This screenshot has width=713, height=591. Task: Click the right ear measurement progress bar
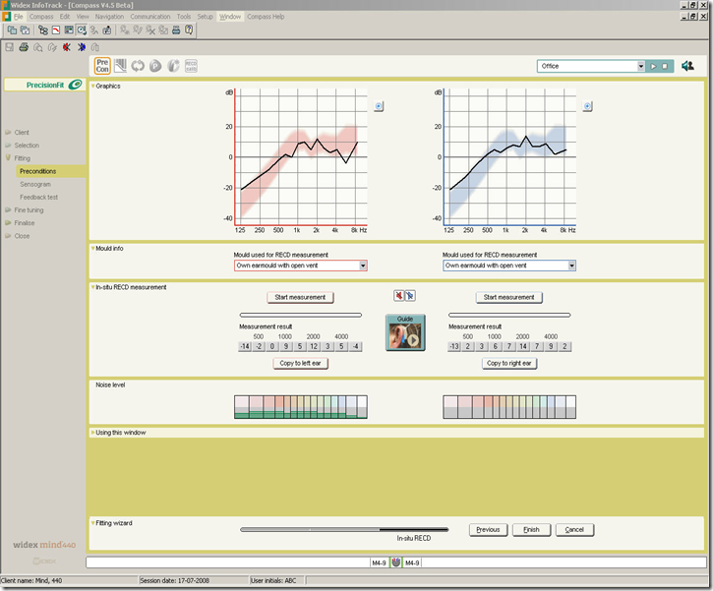click(x=509, y=315)
